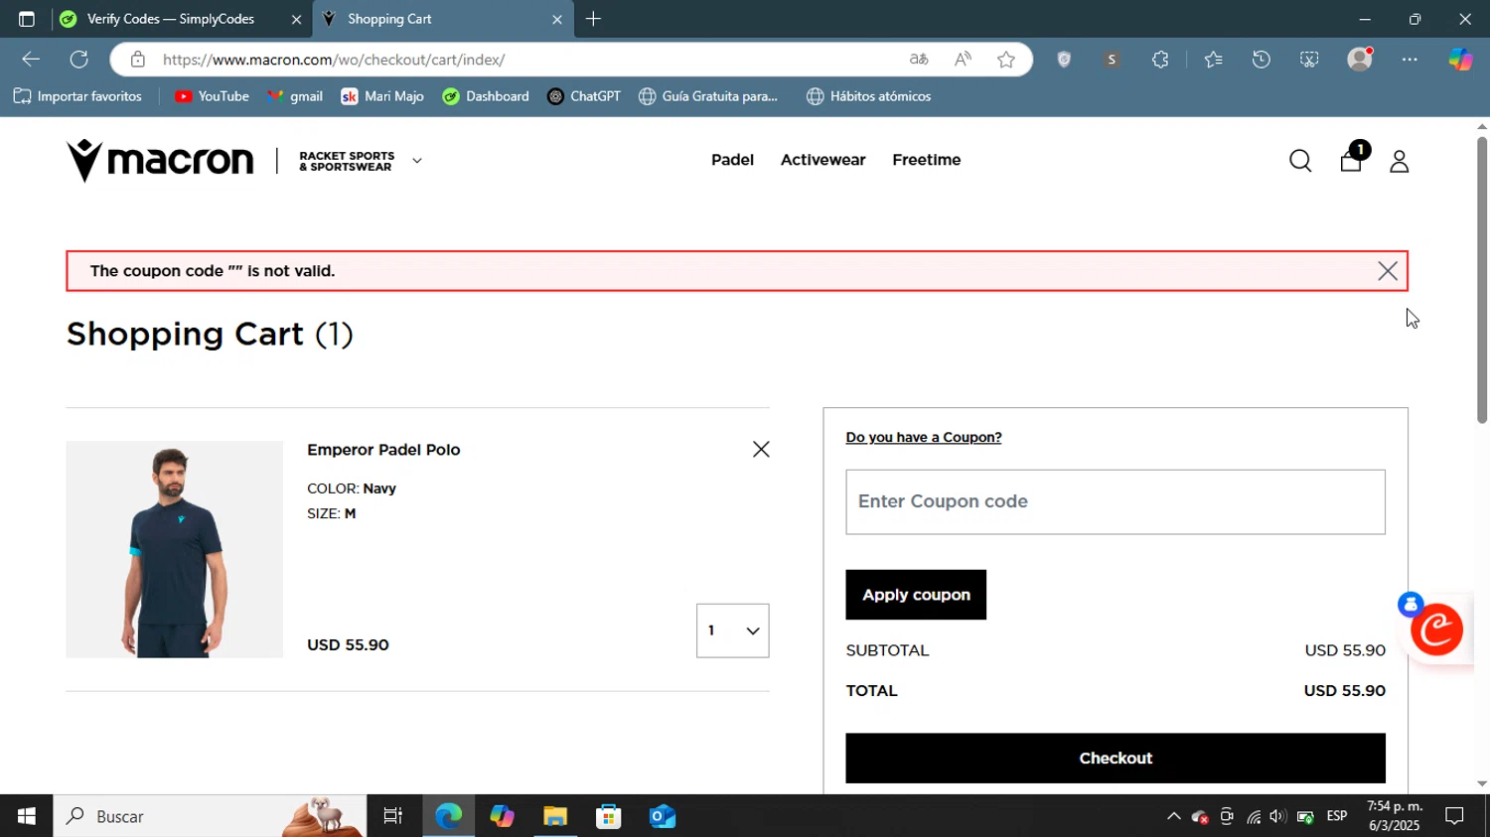Open the Macron search icon

click(1300, 161)
